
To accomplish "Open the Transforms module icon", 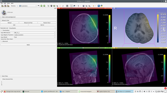I will point(57,6).
